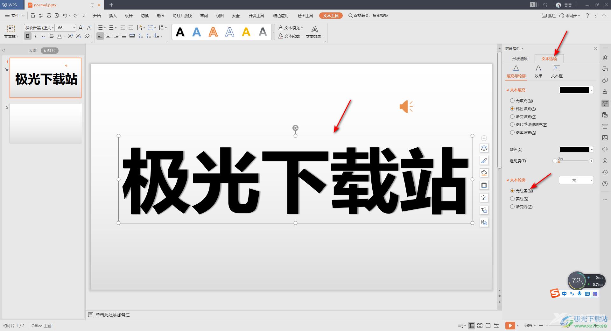611x331 pixels.
Task: Open the Insert (插入) ribbon tab
Action: (113, 16)
